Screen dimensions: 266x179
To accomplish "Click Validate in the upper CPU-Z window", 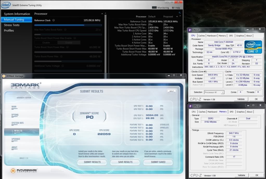I will click(x=241, y=99).
